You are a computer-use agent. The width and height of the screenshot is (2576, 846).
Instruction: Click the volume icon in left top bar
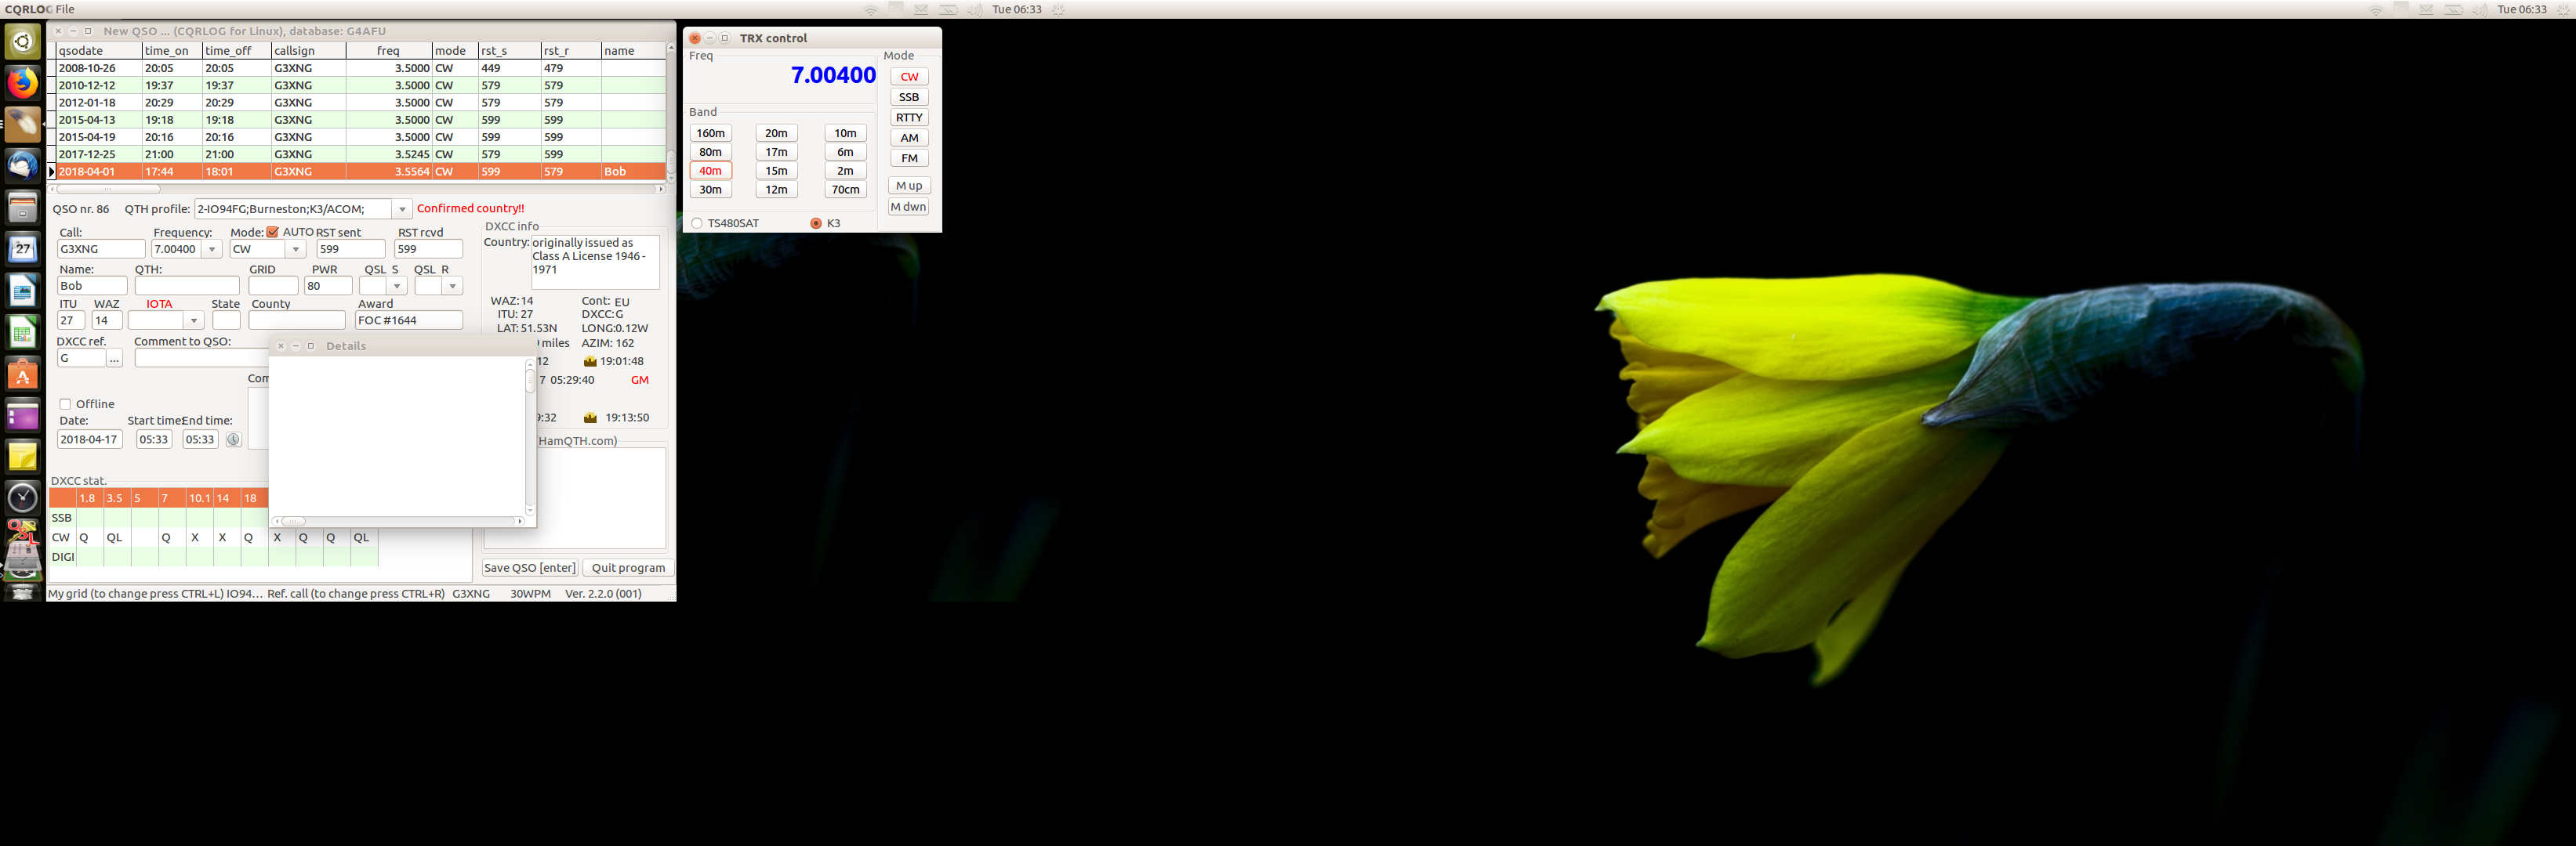pyautogui.click(x=974, y=9)
